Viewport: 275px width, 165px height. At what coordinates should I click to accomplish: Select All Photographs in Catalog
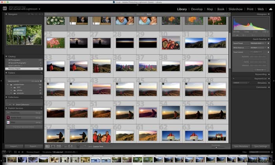point(24,60)
